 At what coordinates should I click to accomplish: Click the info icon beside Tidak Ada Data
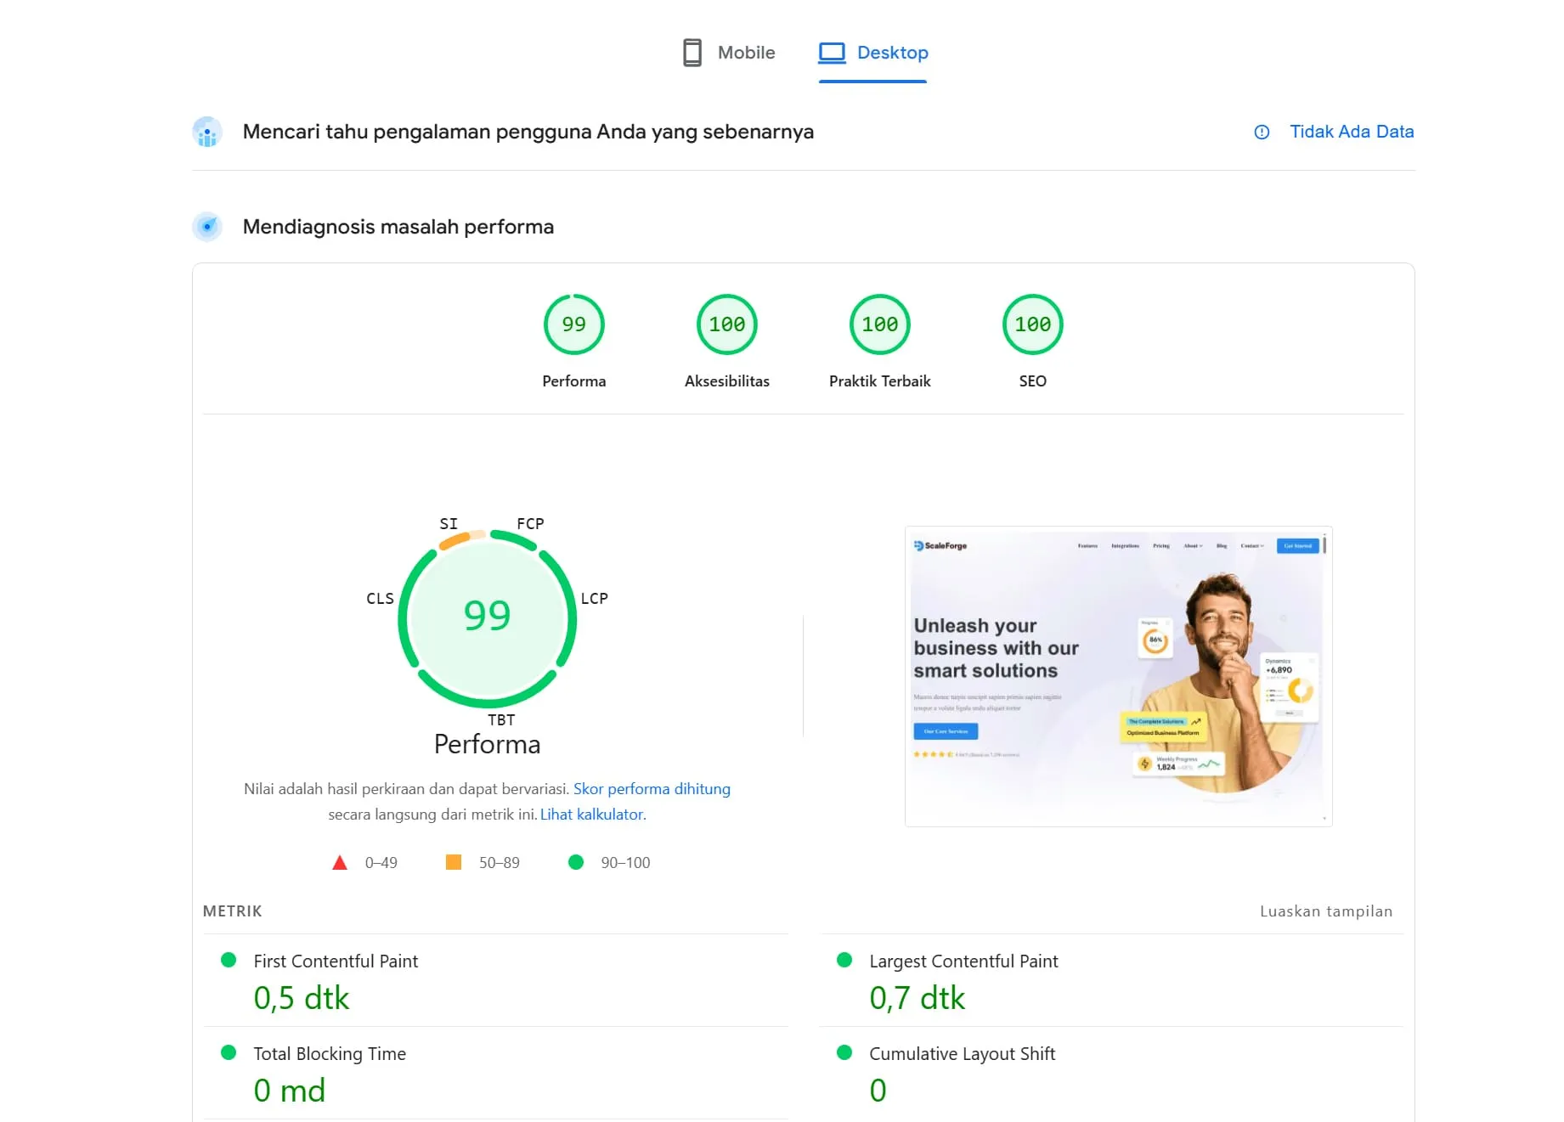(x=1262, y=132)
